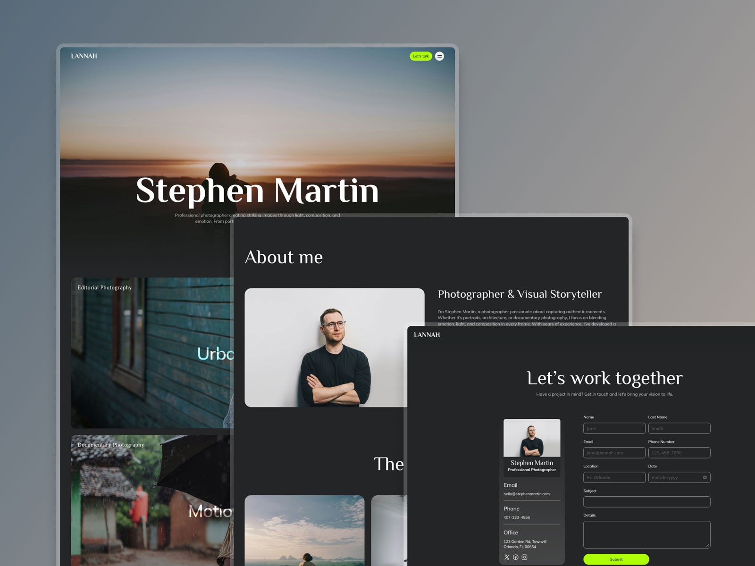Open the calendar icon in the Date field
This screenshot has height=566, width=755.
pos(705,477)
